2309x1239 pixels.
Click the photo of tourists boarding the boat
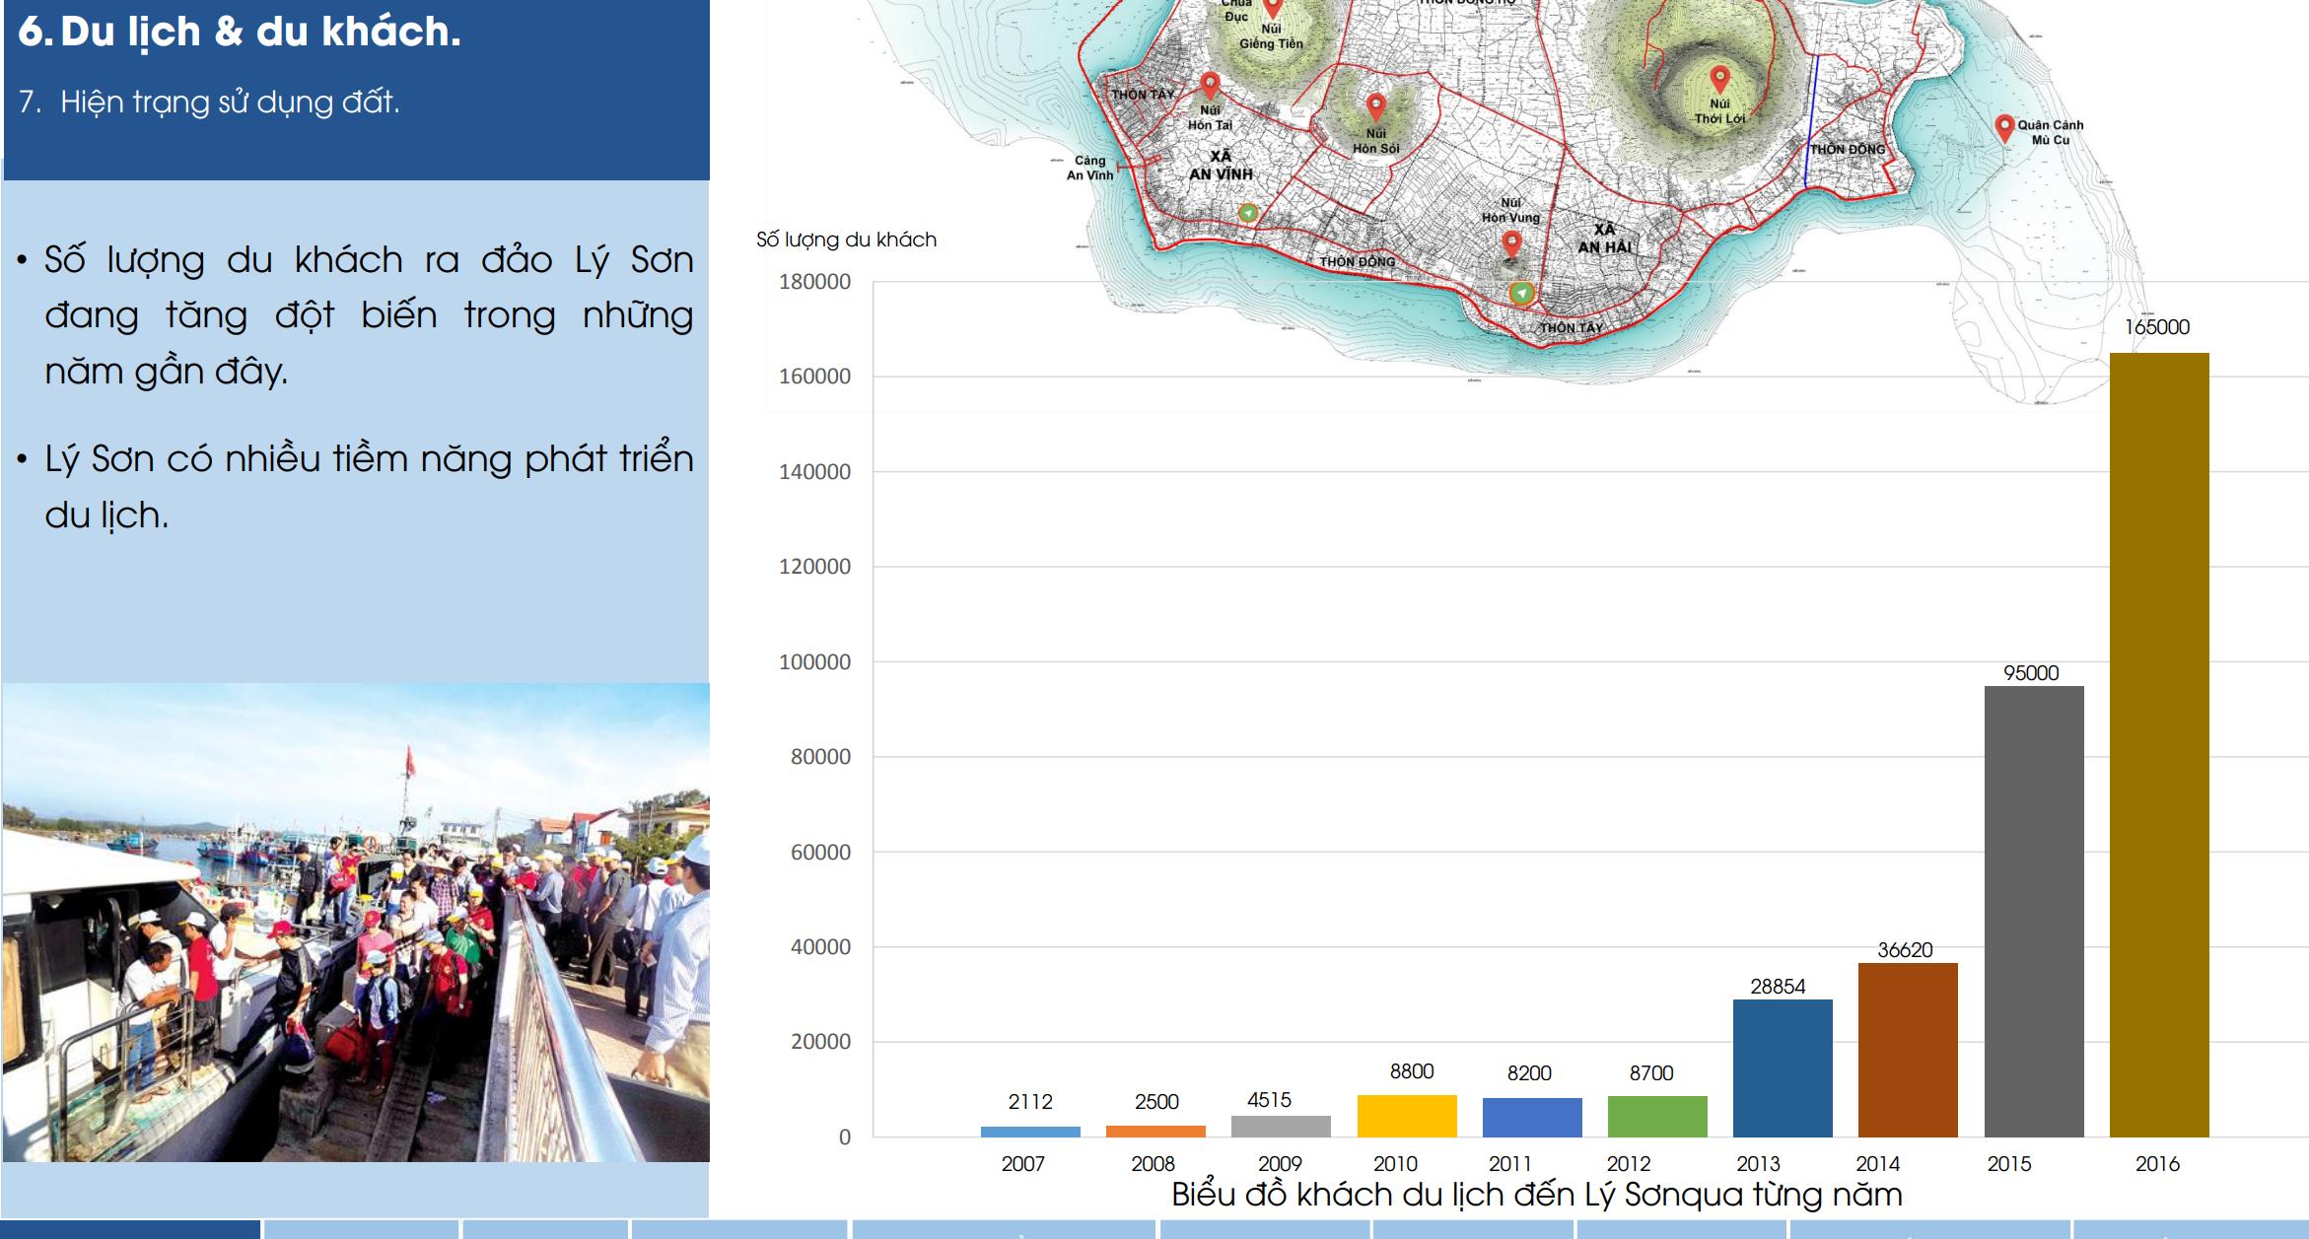[355, 922]
